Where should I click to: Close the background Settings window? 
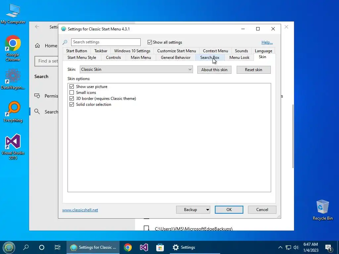[x=286, y=27]
